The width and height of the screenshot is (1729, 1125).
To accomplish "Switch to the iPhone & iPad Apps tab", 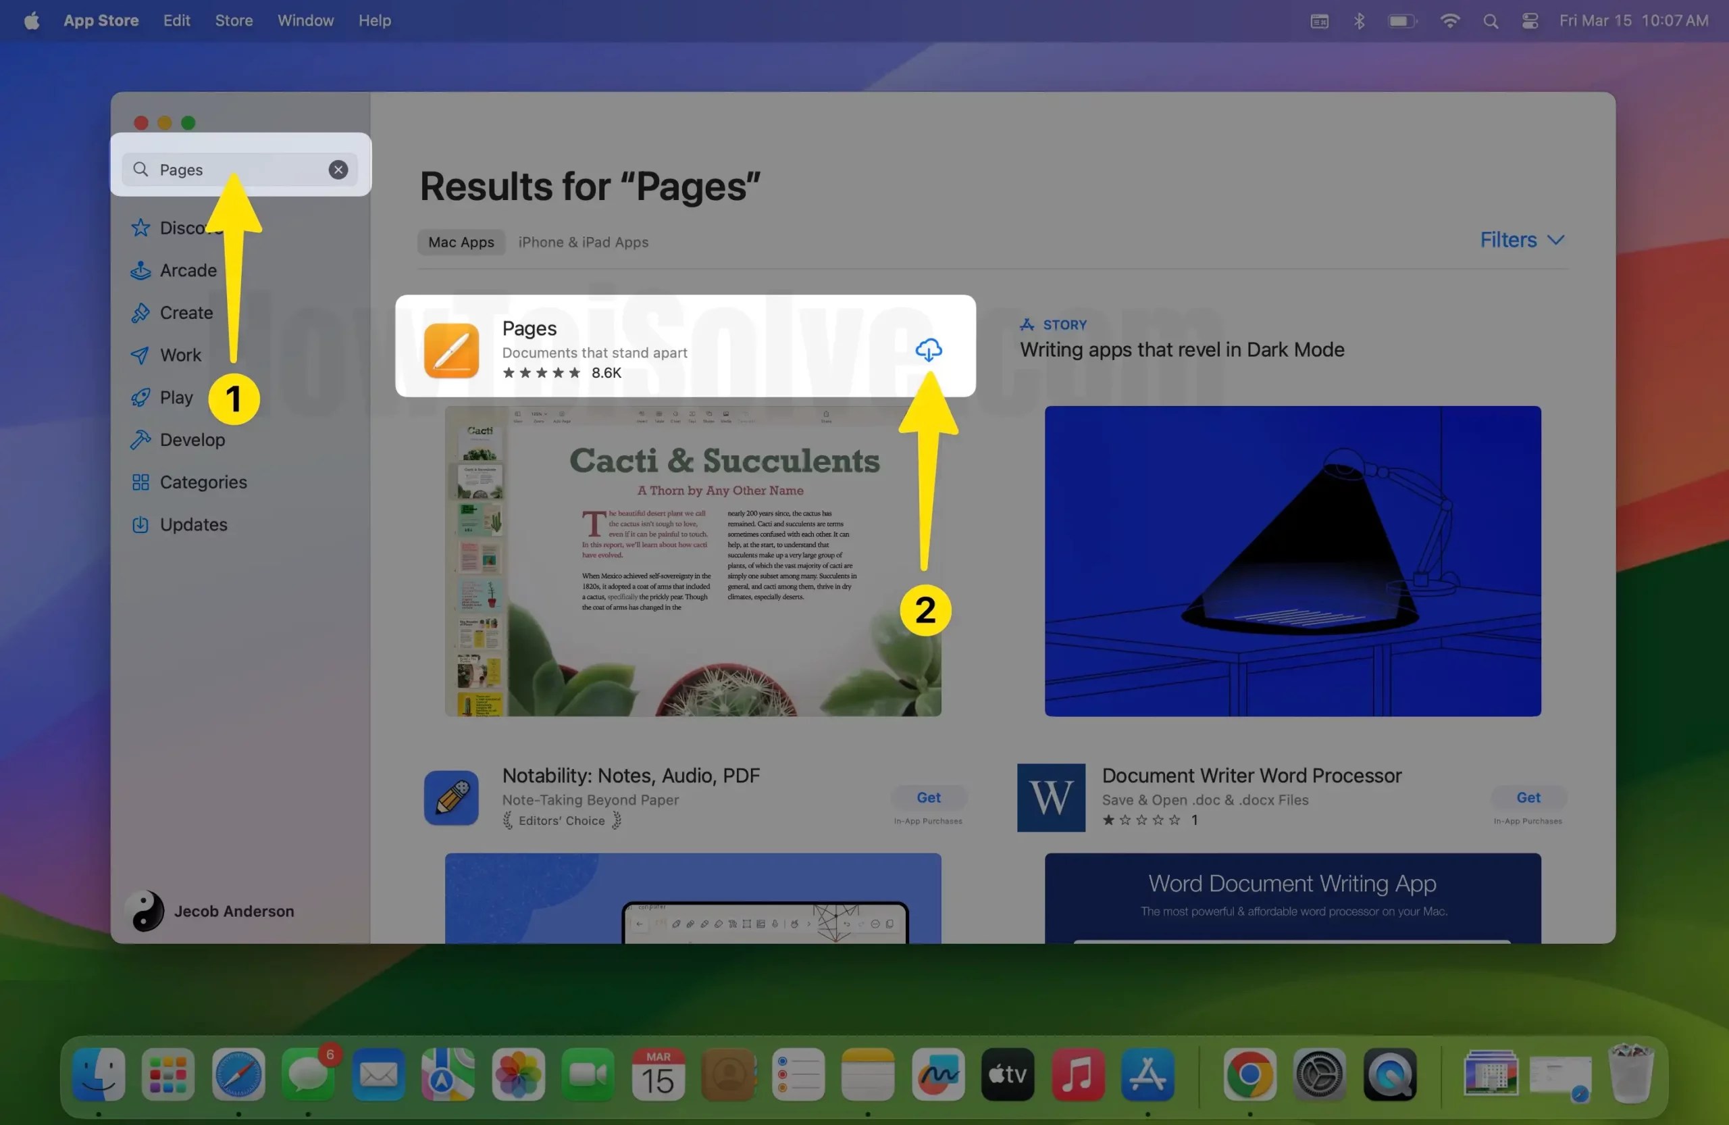I will pyautogui.click(x=583, y=242).
